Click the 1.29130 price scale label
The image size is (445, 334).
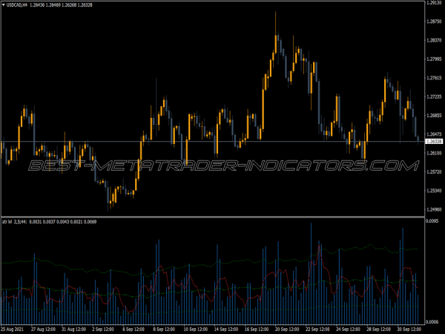[434, 3]
